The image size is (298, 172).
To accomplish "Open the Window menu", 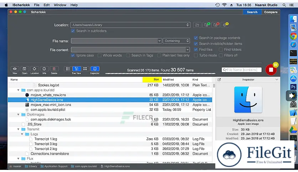I will click(x=60, y=5).
